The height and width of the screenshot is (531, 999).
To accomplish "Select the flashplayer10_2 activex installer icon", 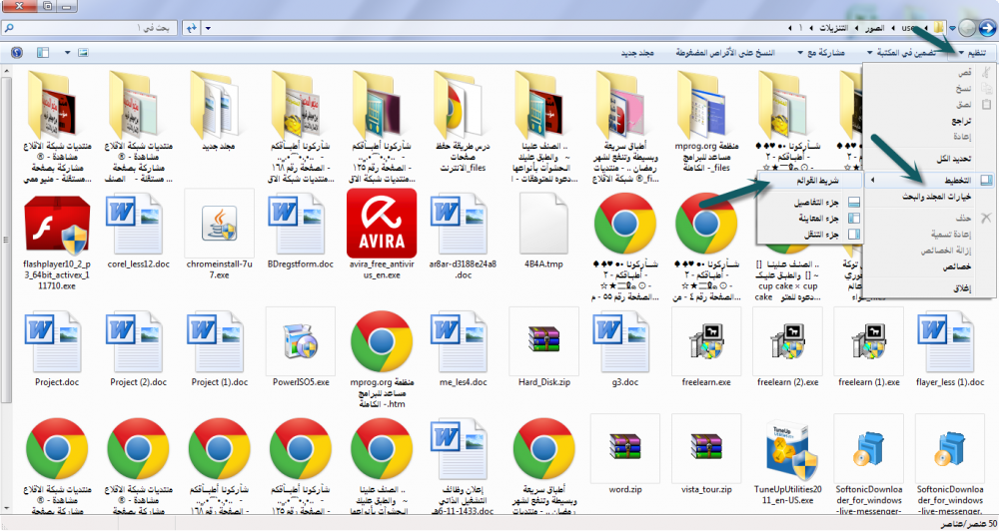I will 57,224.
